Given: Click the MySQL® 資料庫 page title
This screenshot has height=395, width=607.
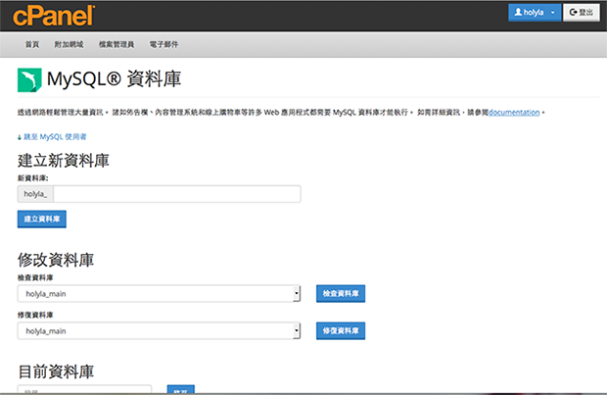Looking at the screenshot, I should tap(114, 78).
